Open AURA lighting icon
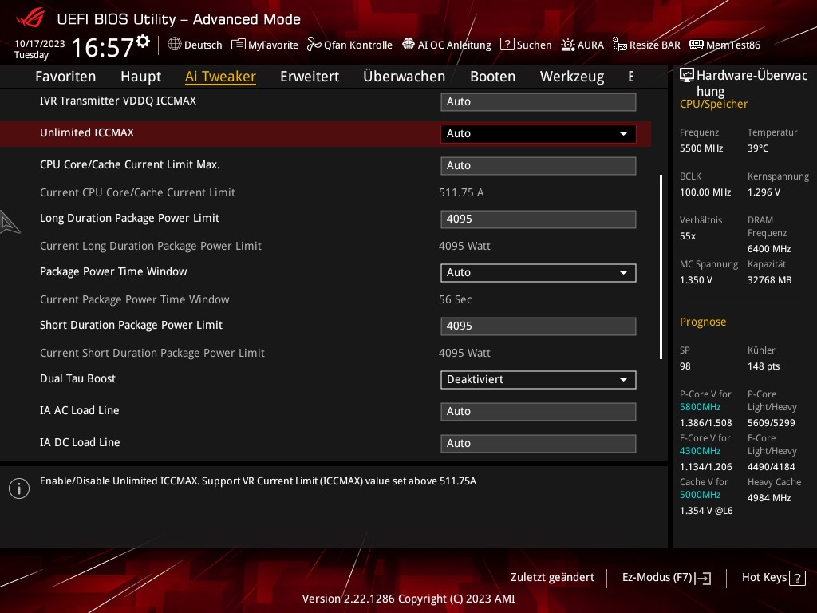This screenshot has height=613, width=817. pos(567,45)
